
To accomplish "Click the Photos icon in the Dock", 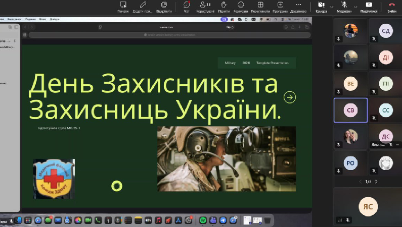I will pos(78,220).
